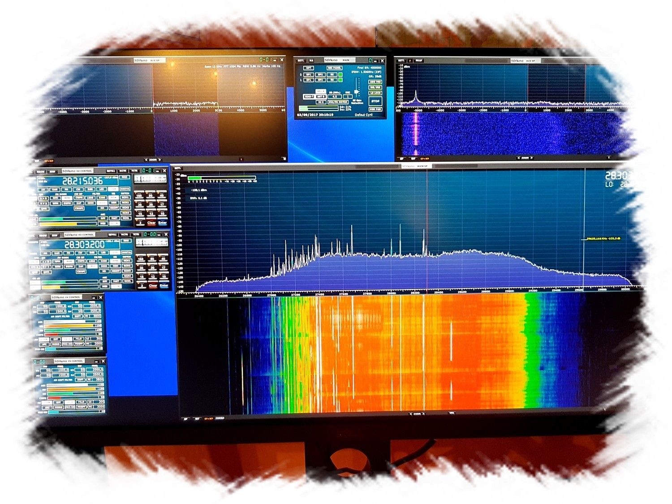Open TCTR in the 28.303.200 RX Control title bar
The height and width of the screenshot is (504, 672).
point(136,235)
